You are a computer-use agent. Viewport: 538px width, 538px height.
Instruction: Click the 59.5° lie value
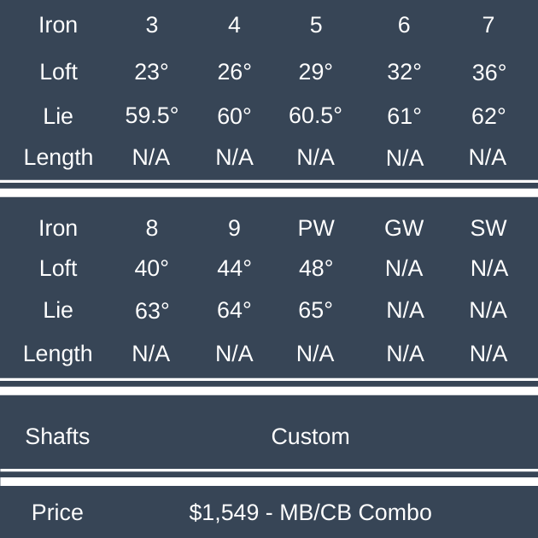click(151, 115)
